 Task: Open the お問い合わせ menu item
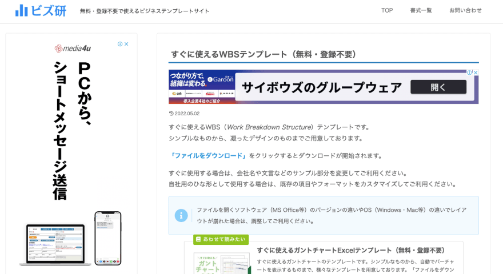(x=465, y=10)
